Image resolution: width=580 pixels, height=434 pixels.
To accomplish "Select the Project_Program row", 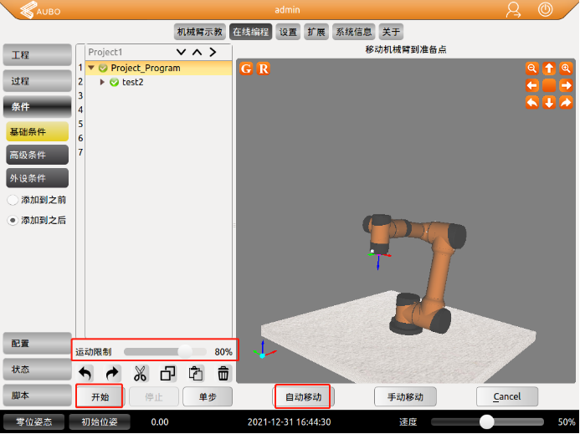I will click(x=159, y=68).
